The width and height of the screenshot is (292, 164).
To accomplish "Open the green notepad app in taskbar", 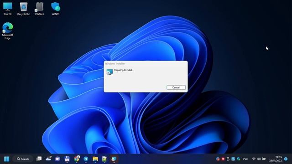I will pyautogui.click(x=104, y=159).
